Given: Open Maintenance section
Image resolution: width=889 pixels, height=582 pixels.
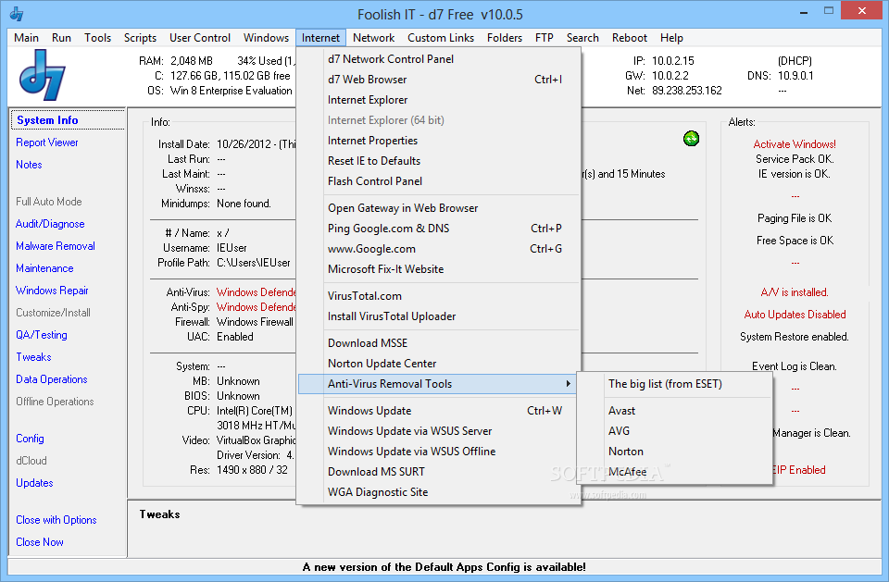Looking at the screenshot, I should 44,268.
